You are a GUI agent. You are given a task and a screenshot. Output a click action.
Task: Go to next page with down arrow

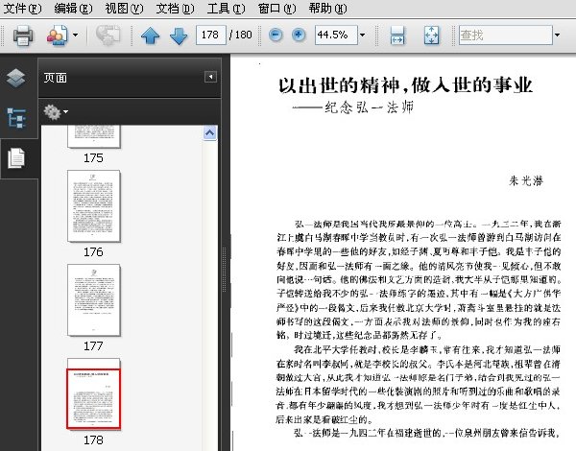179,36
